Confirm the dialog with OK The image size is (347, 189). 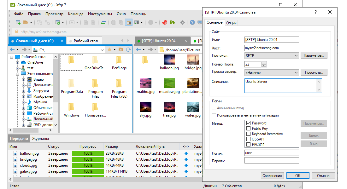click(298, 176)
